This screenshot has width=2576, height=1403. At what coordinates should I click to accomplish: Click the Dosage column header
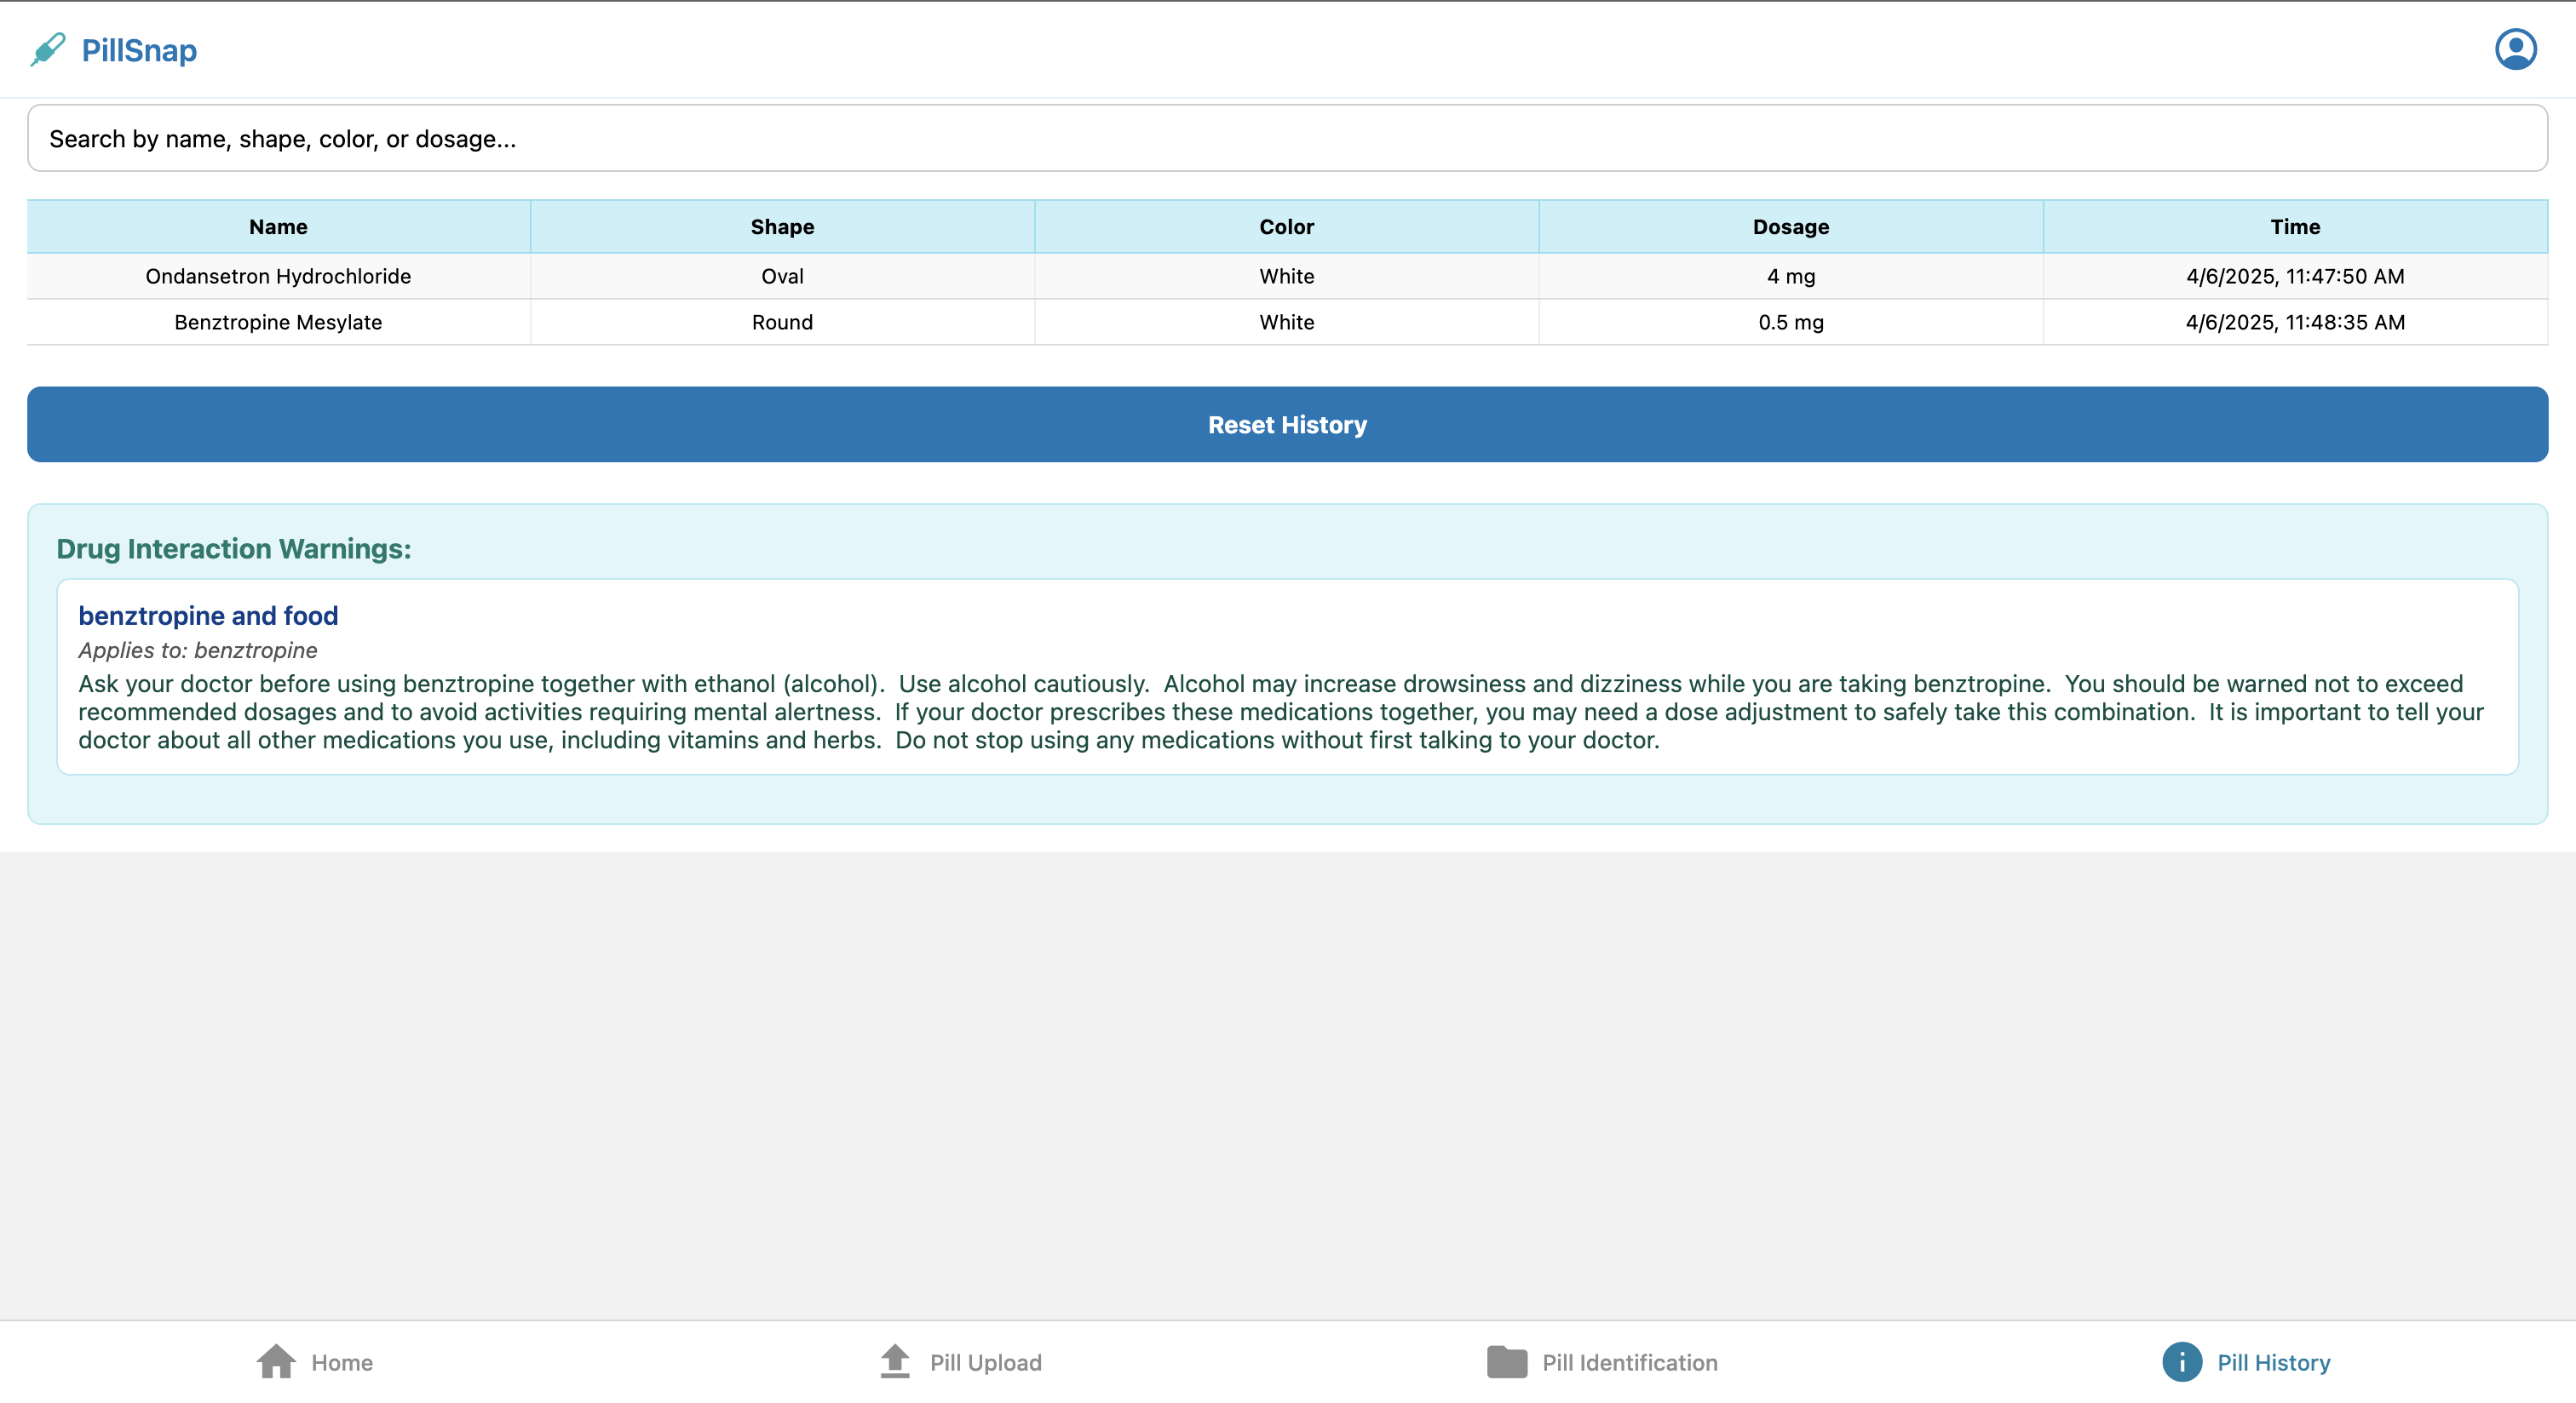click(1790, 226)
